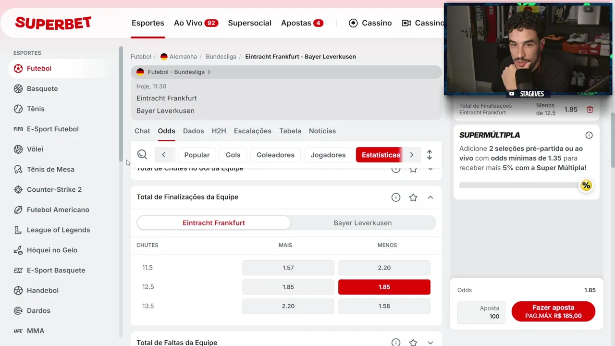This screenshot has height=346, width=615.
Task: Click the Superbet logo
Action: (53, 23)
